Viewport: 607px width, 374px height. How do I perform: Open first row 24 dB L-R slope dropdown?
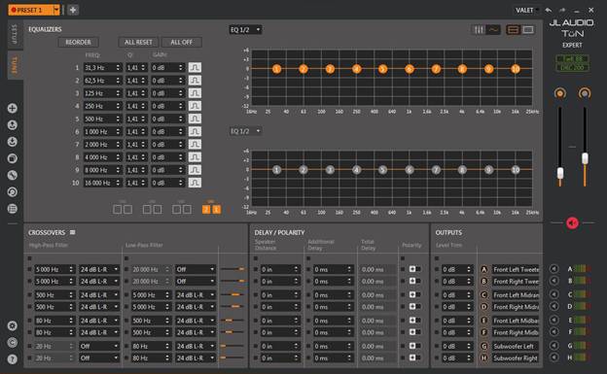point(99,269)
